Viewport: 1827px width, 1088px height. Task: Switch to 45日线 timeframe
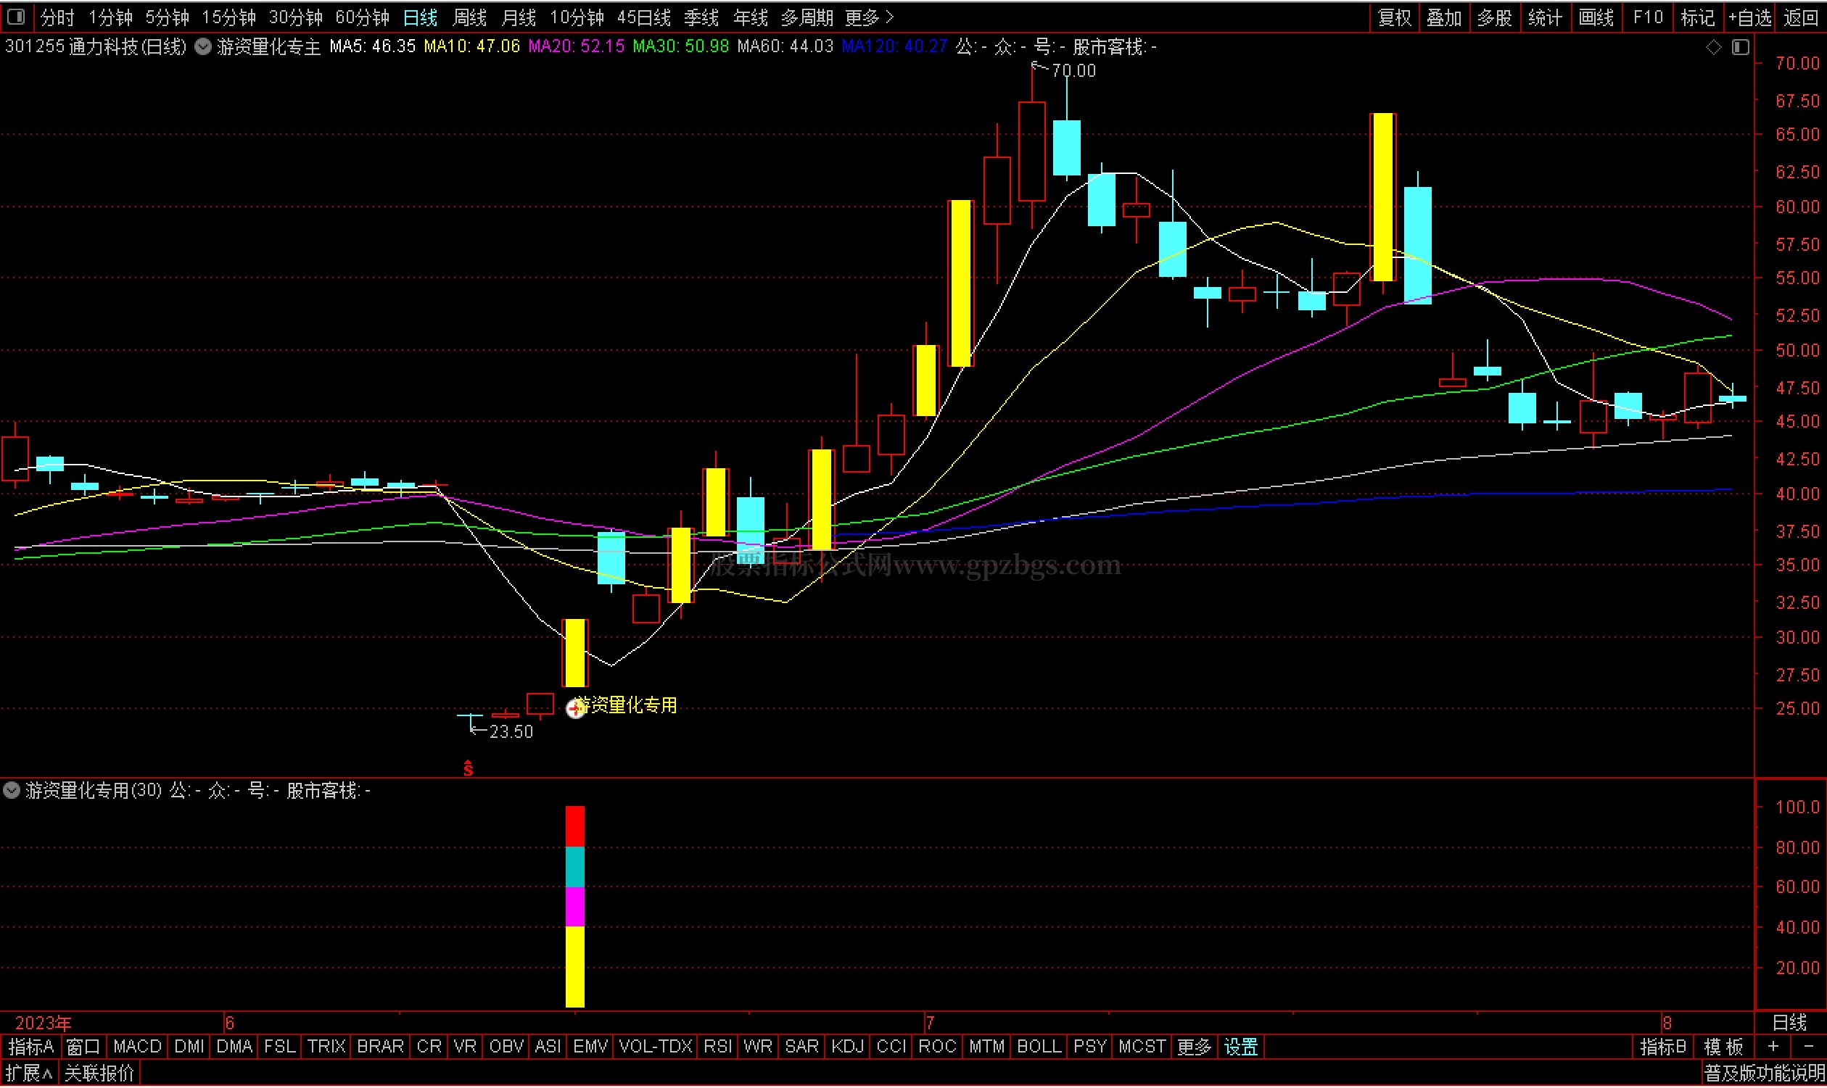(x=644, y=17)
